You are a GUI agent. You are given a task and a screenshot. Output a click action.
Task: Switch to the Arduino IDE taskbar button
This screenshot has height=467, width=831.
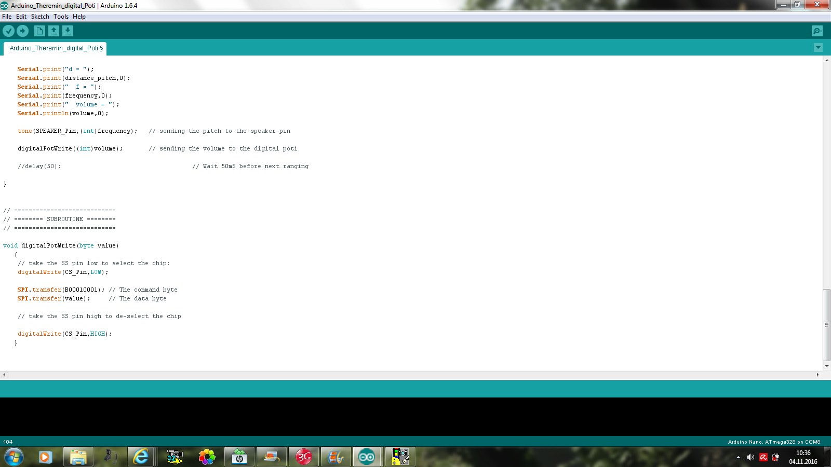click(x=367, y=457)
